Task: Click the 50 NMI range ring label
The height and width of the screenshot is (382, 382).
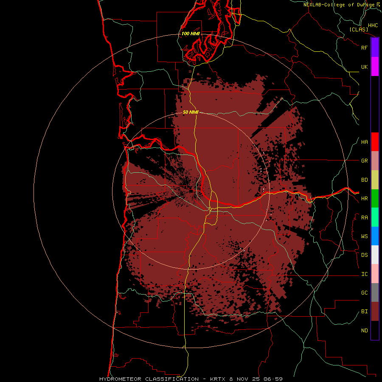Action: point(191,112)
